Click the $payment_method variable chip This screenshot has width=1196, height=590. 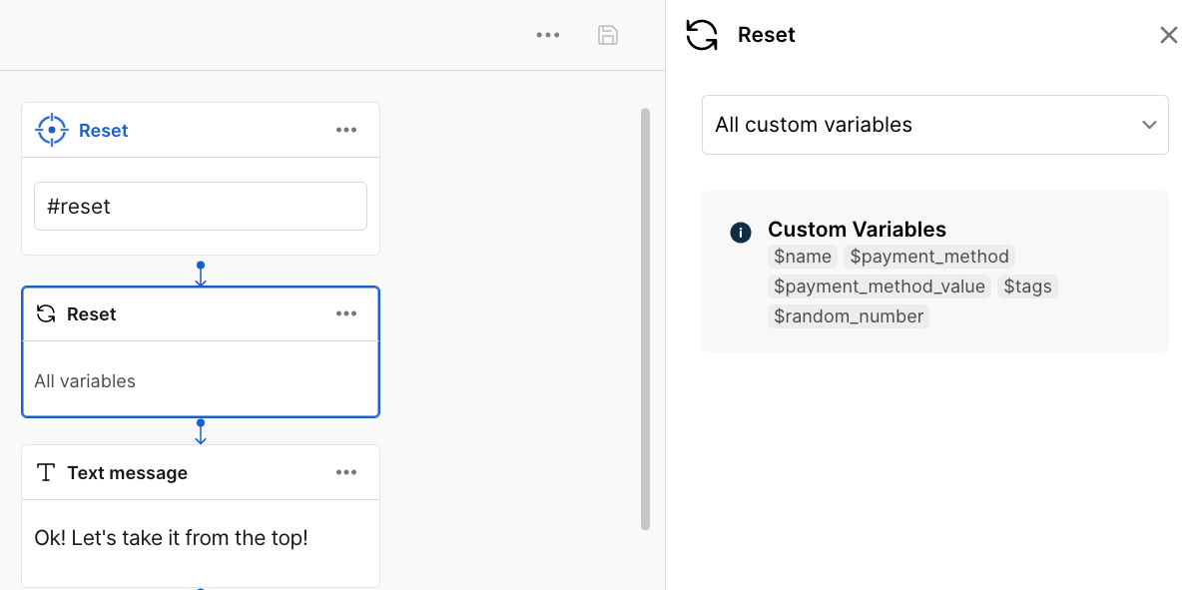coord(929,257)
